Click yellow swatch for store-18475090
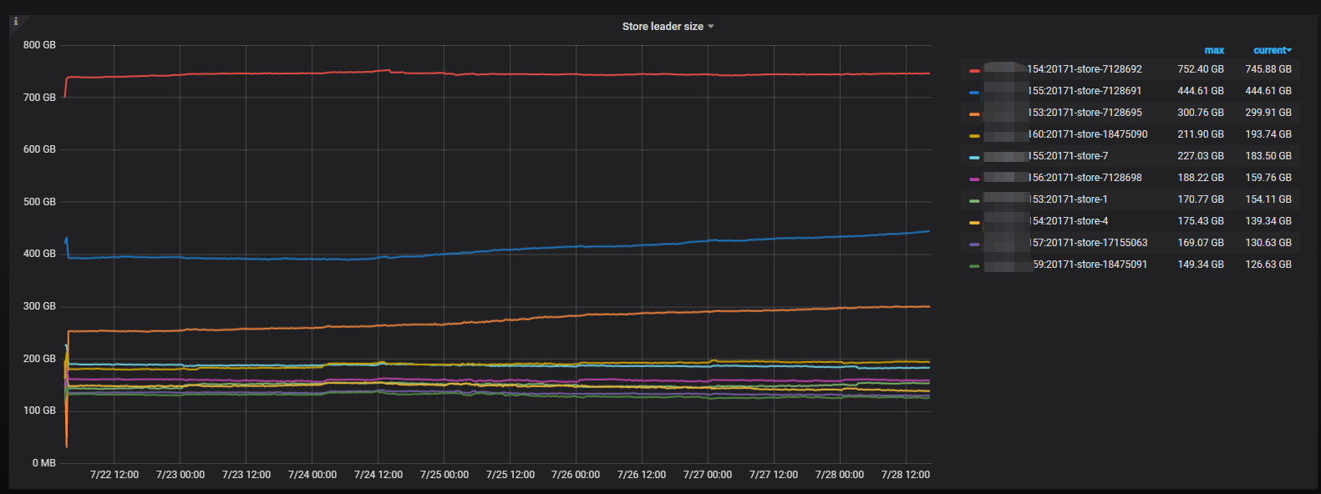 [974, 135]
